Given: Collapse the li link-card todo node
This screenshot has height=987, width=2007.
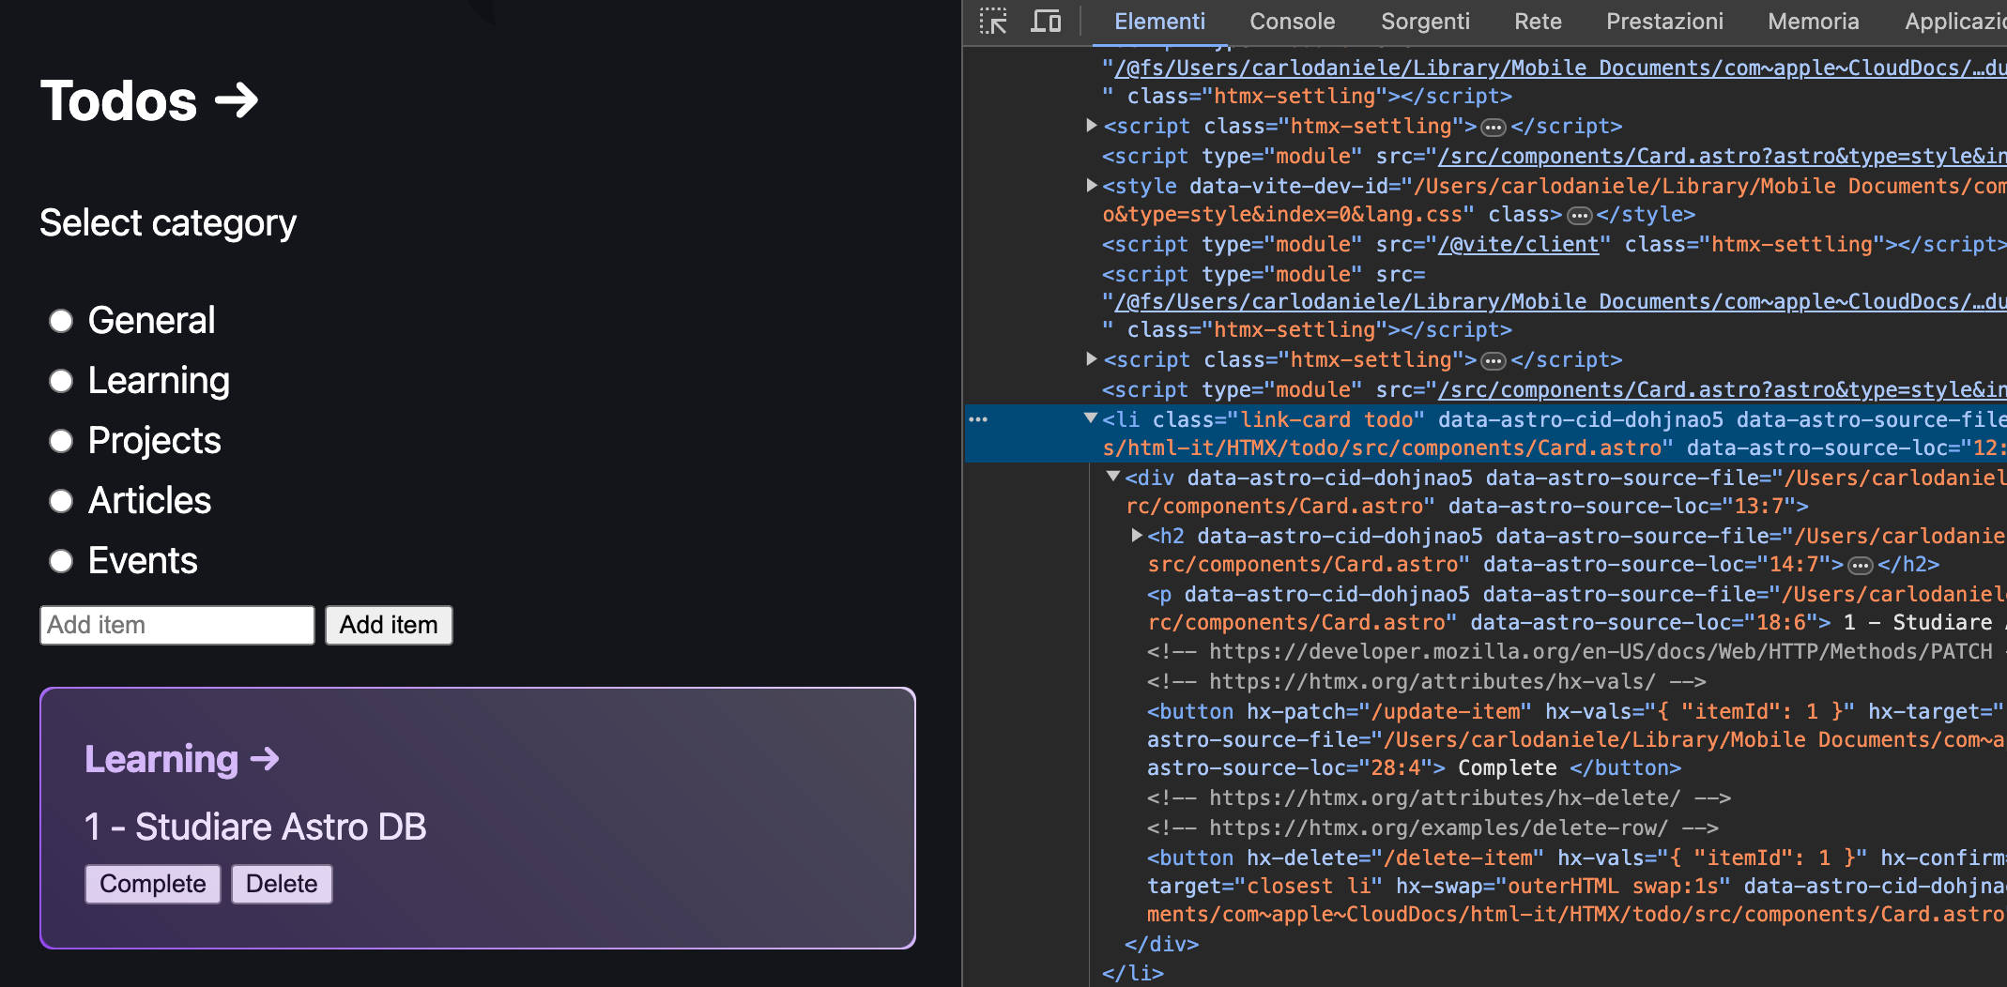Looking at the screenshot, I should pos(1091,418).
